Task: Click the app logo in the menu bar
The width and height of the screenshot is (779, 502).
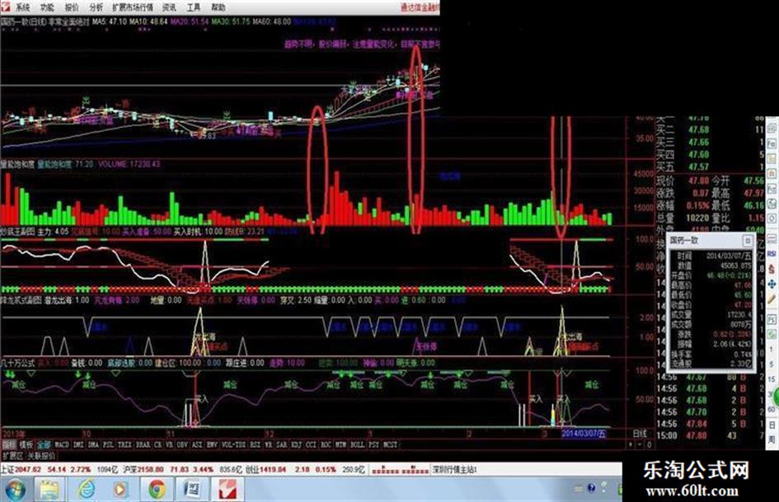Action: coord(6,7)
